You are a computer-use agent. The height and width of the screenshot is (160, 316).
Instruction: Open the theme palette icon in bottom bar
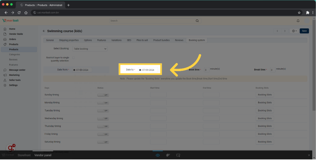[168, 155]
